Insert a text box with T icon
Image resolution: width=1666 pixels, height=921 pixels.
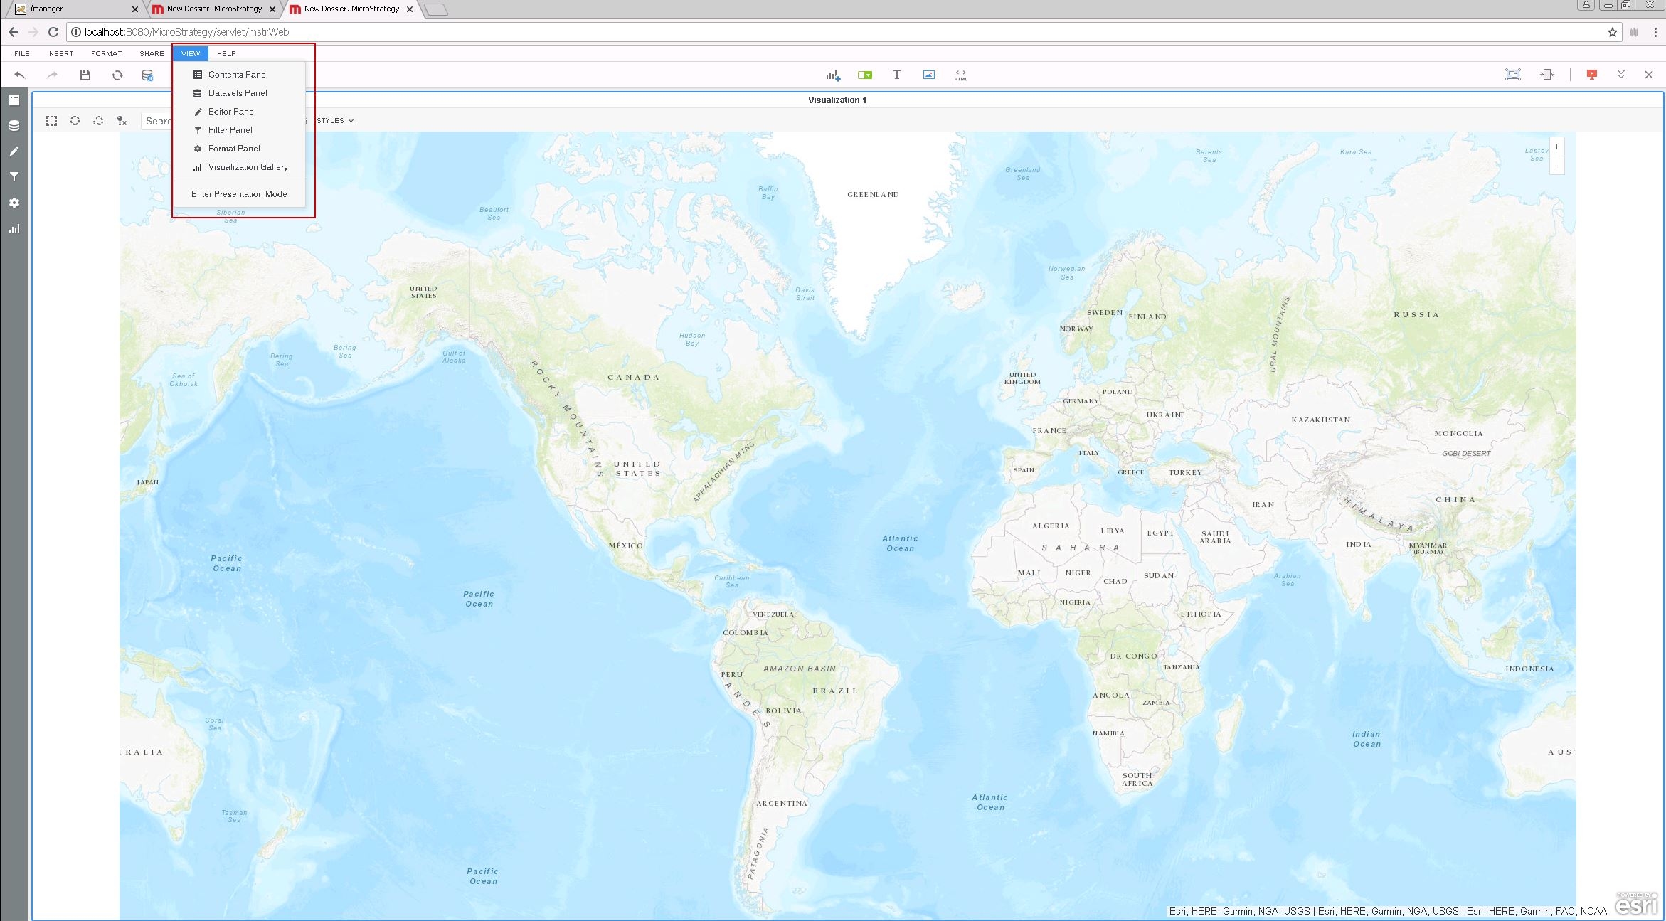(896, 75)
